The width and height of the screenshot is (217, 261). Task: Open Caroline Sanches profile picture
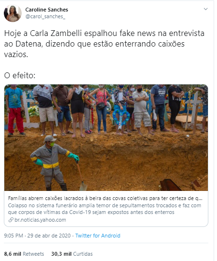[x=12, y=13]
